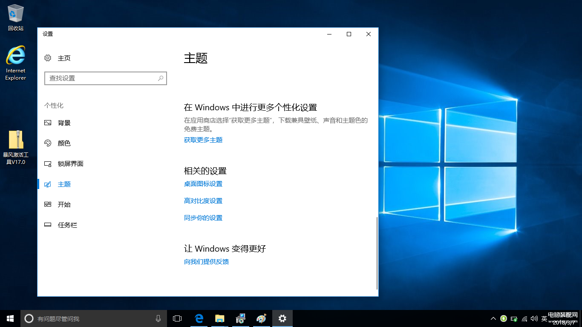
Task: Click the Settings gear taskbar button
Action: (282, 318)
